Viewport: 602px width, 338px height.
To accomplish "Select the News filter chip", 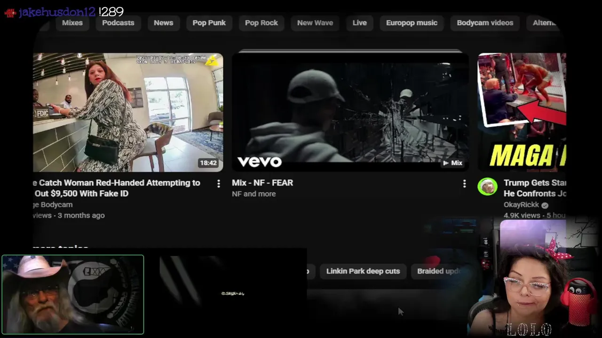I will pos(163,23).
